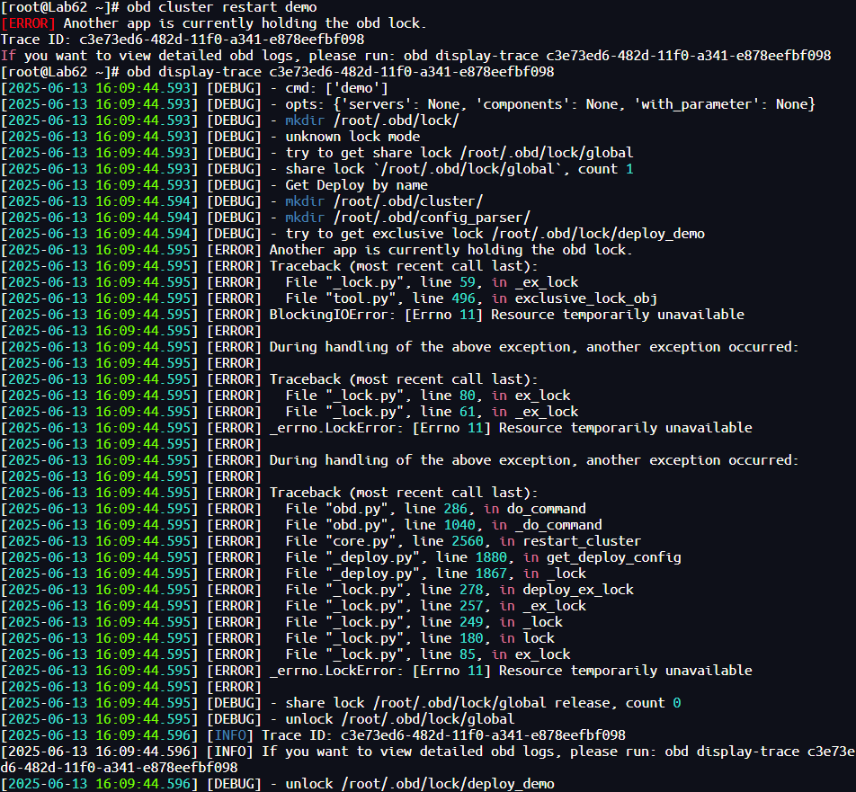Click 'unknown lock mode' text

[x=352, y=137]
